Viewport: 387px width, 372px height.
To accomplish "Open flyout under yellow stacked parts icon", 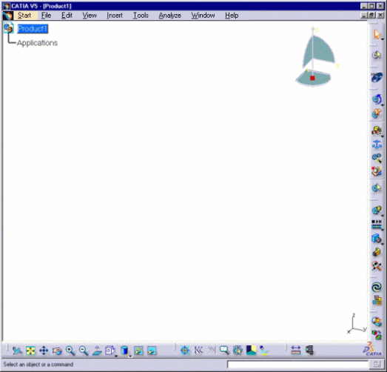I will point(383,136).
